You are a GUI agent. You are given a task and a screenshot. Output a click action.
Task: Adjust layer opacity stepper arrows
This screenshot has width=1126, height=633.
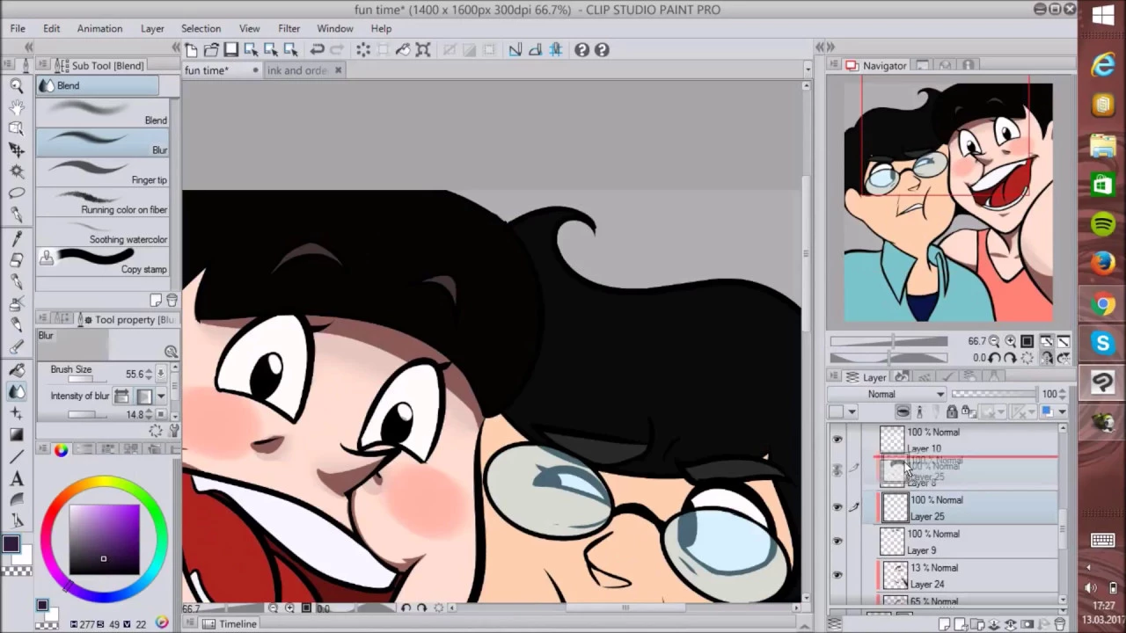click(x=1063, y=394)
